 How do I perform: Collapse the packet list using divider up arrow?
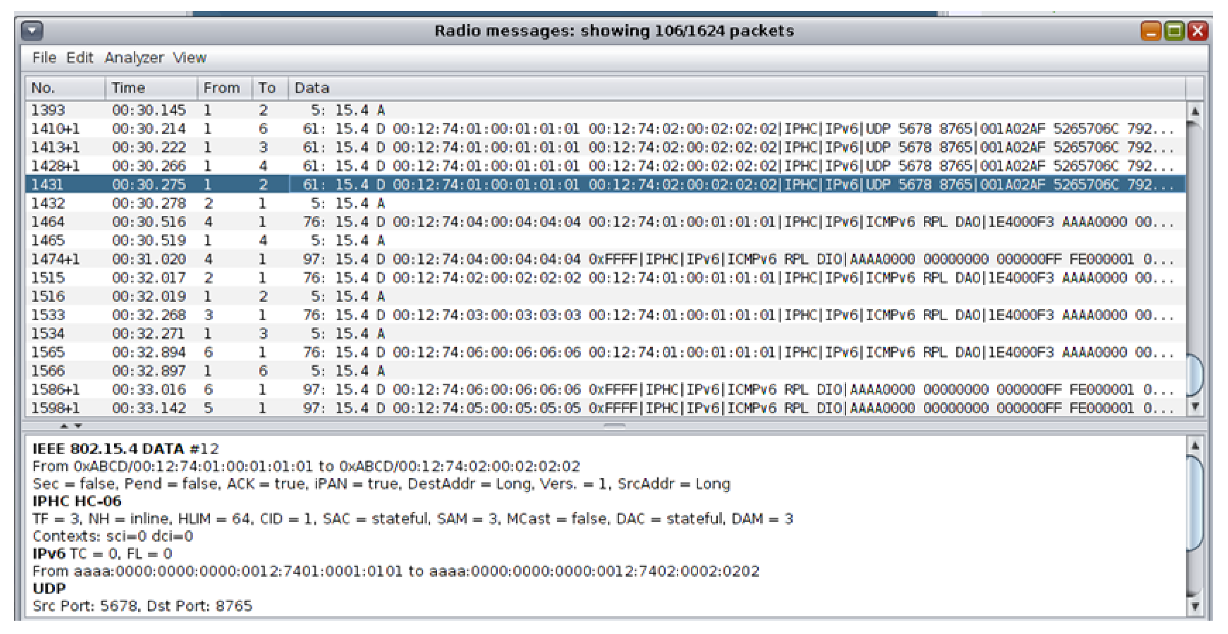65,425
